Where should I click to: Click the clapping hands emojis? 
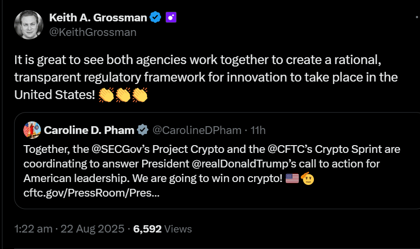pos(123,94)
